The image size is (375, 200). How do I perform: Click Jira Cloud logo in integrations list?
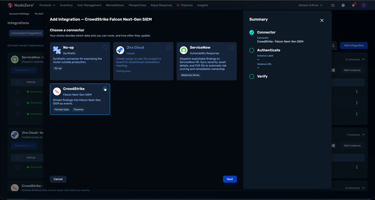point(15,135)
